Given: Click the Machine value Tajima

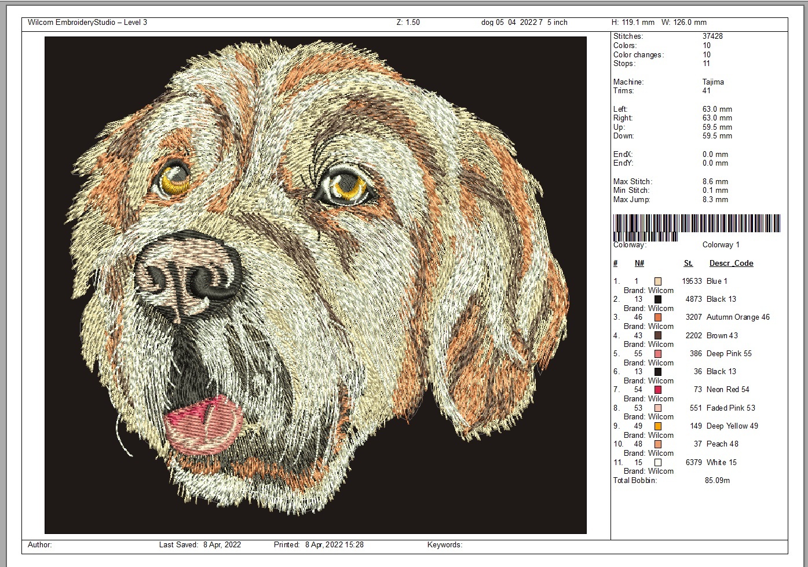Looking at the screenshot, I should click(x=713, y=82).
